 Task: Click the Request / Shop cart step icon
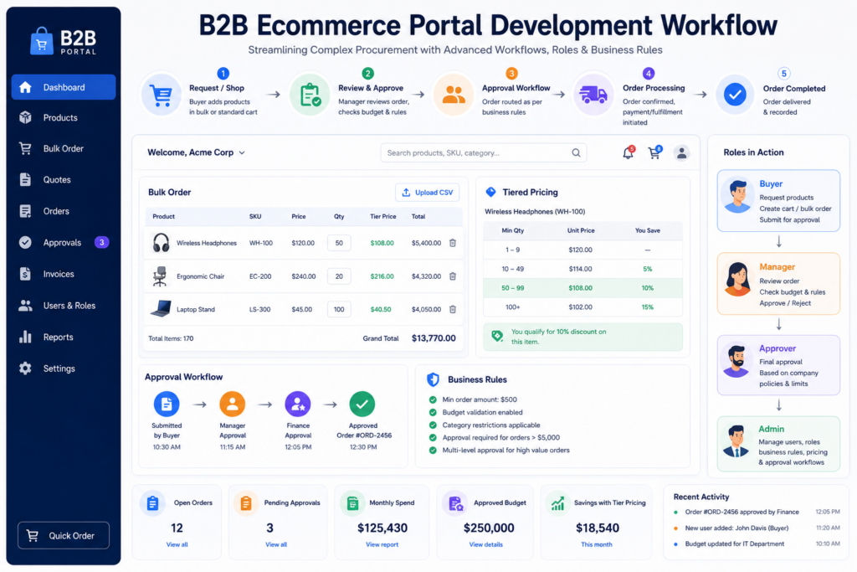tap(162, 95)
